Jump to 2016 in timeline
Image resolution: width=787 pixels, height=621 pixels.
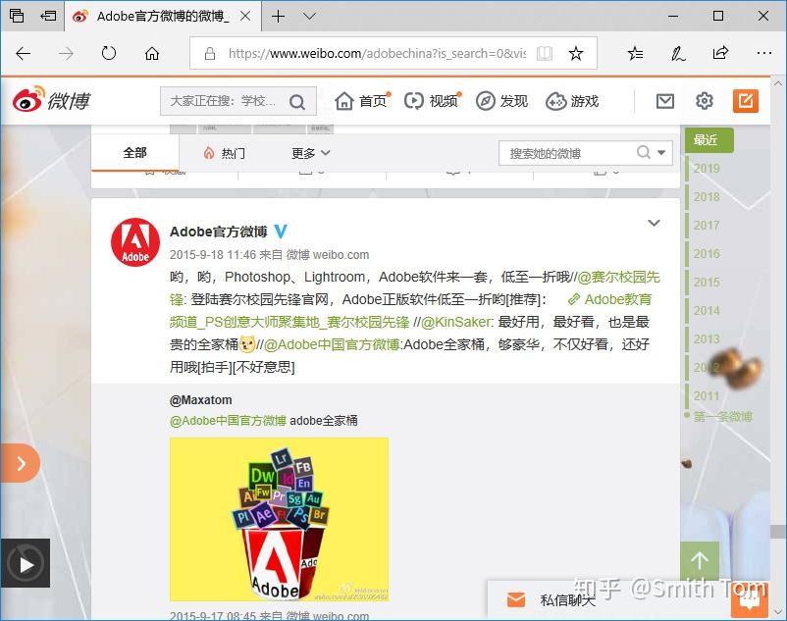pyautogui.click(x=707, y=253)
